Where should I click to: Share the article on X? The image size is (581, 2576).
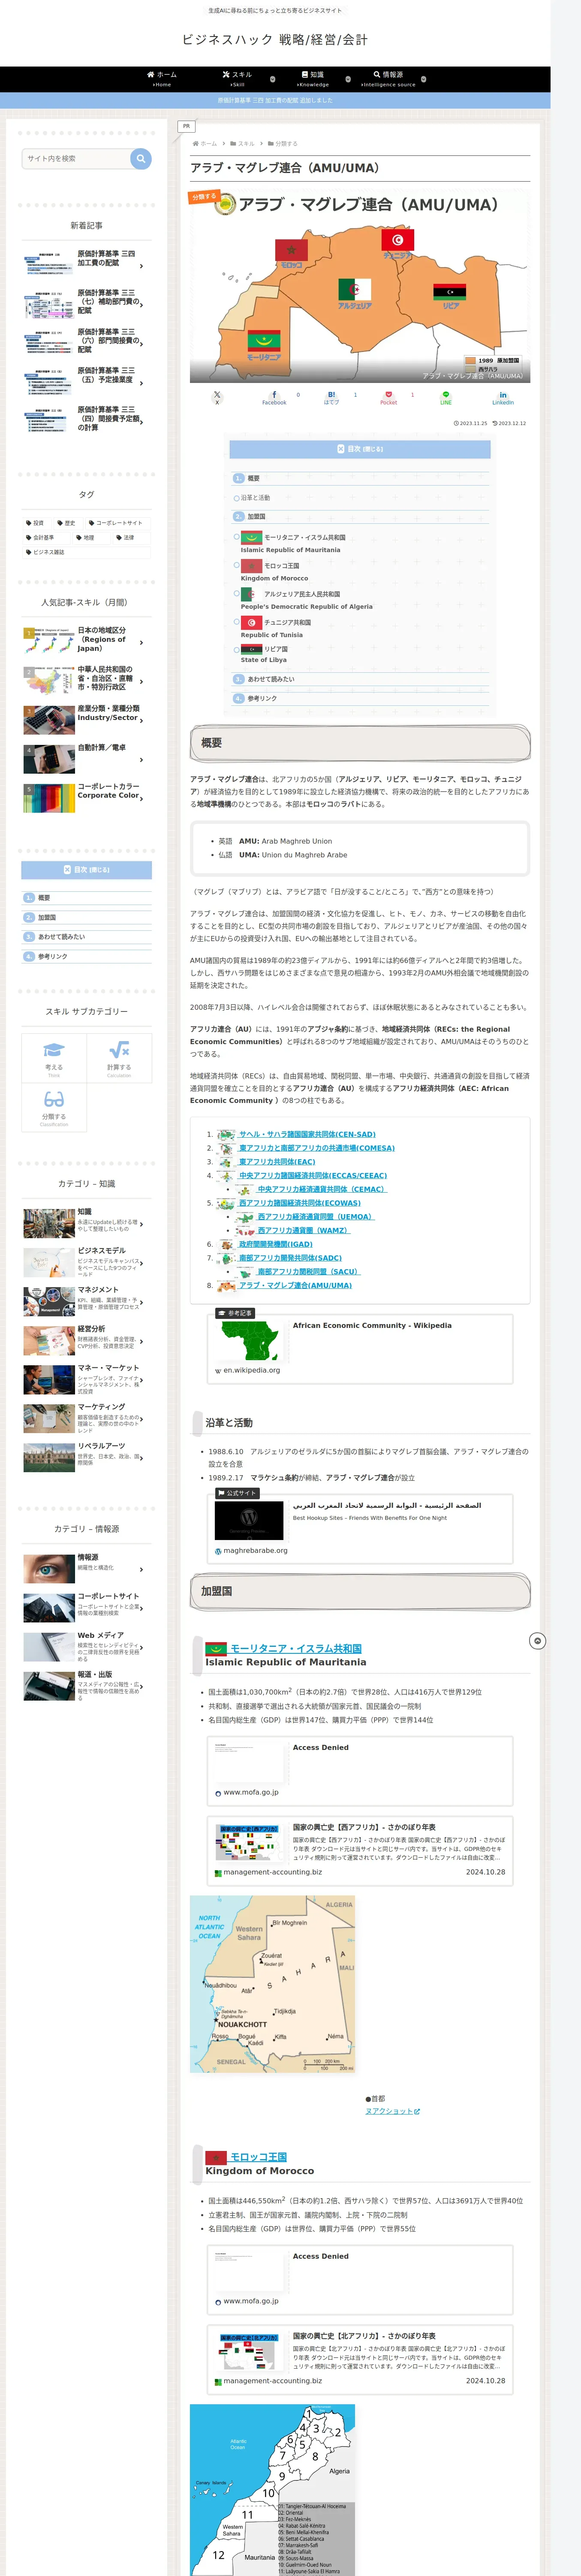pos(217,398)
